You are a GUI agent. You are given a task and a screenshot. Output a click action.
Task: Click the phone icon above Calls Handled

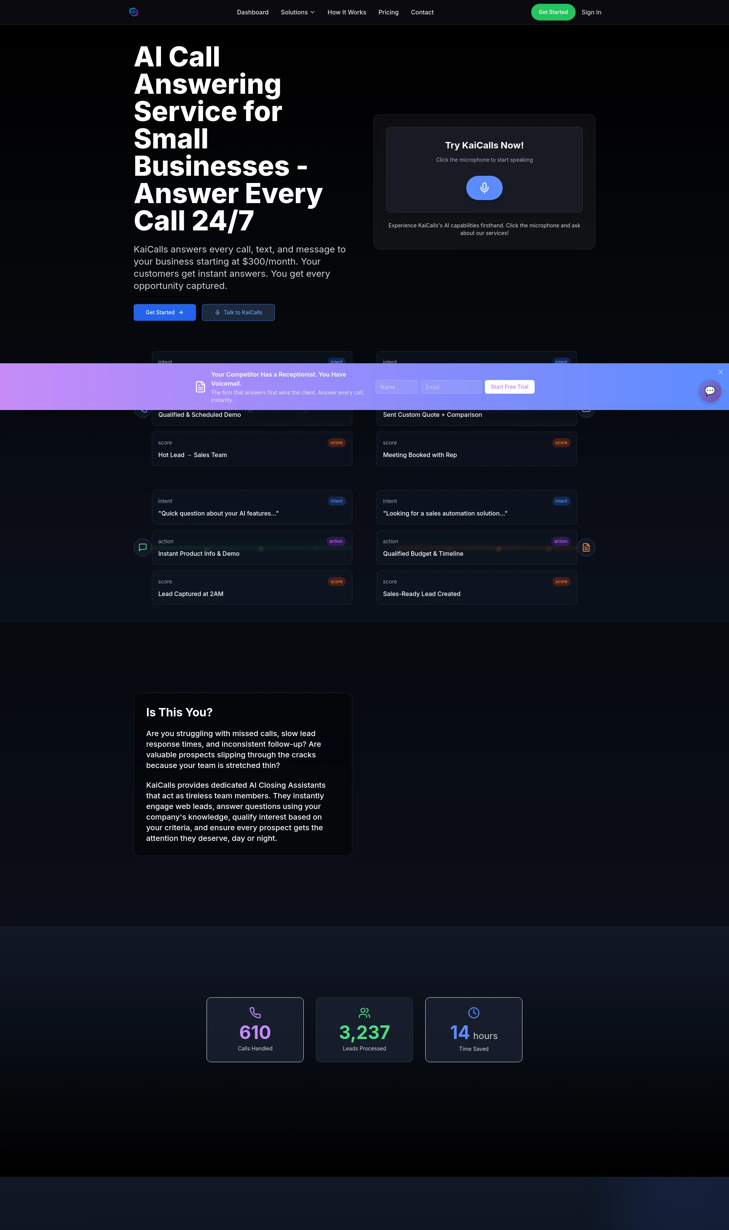255,1012
